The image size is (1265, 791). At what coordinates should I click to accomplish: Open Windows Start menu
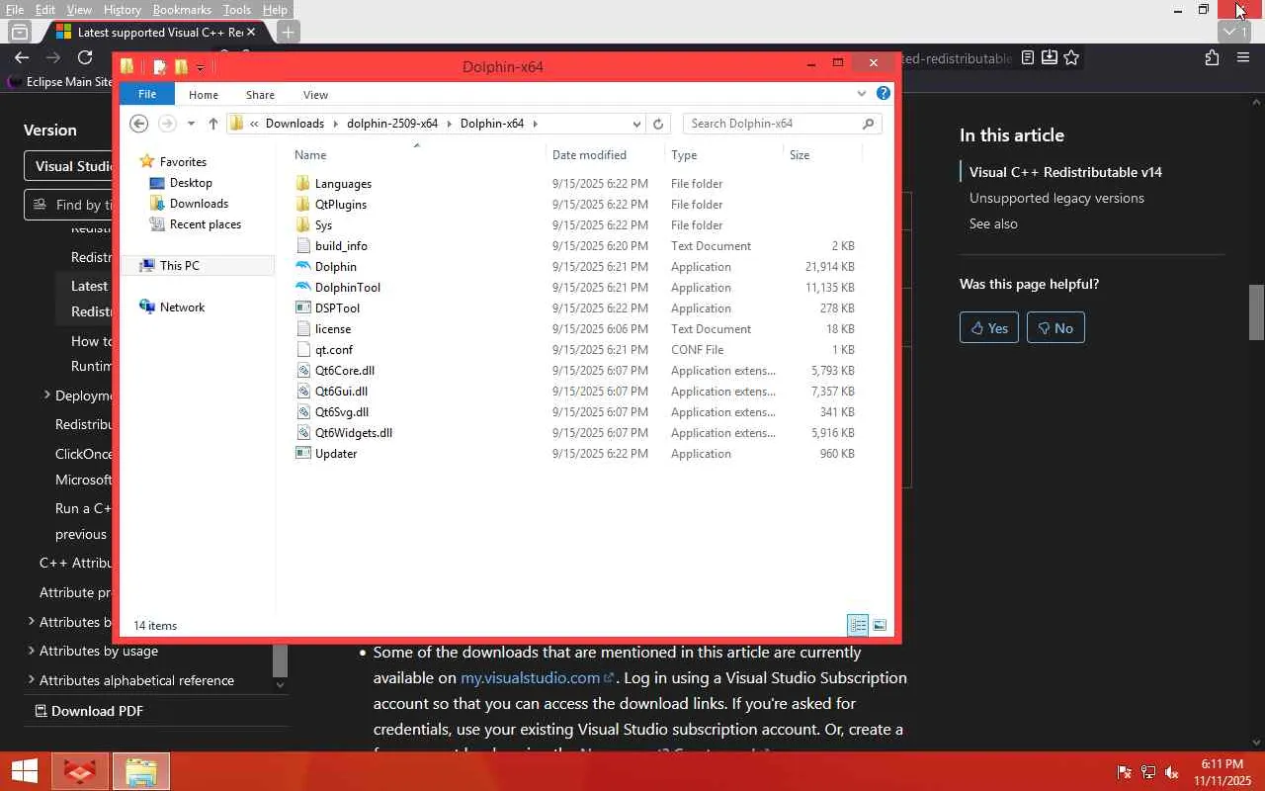tap(25, 772)
